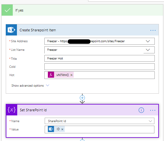The image size is (164, 141).
Task: Remove the ID token from Value
Action: click(x=62, y=129)
